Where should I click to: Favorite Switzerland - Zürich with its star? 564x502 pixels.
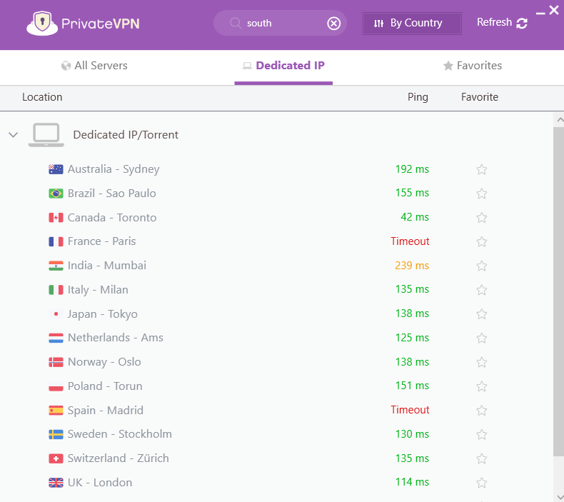[482, 458]
